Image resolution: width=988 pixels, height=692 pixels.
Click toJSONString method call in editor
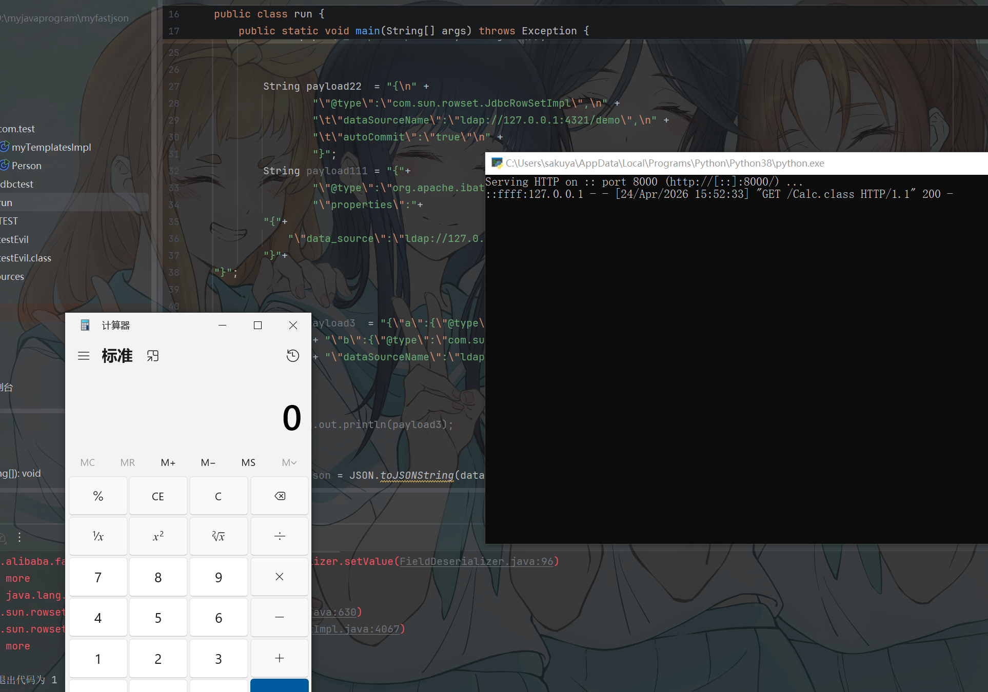pos(417,475)
